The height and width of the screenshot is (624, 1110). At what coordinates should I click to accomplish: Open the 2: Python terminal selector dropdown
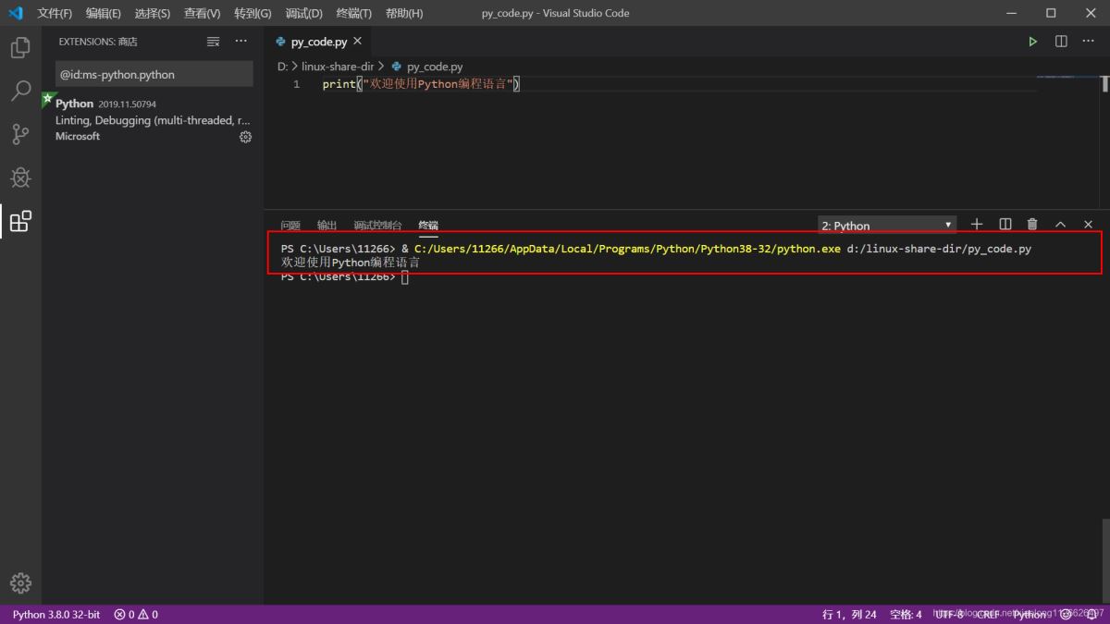coord(885,224)
